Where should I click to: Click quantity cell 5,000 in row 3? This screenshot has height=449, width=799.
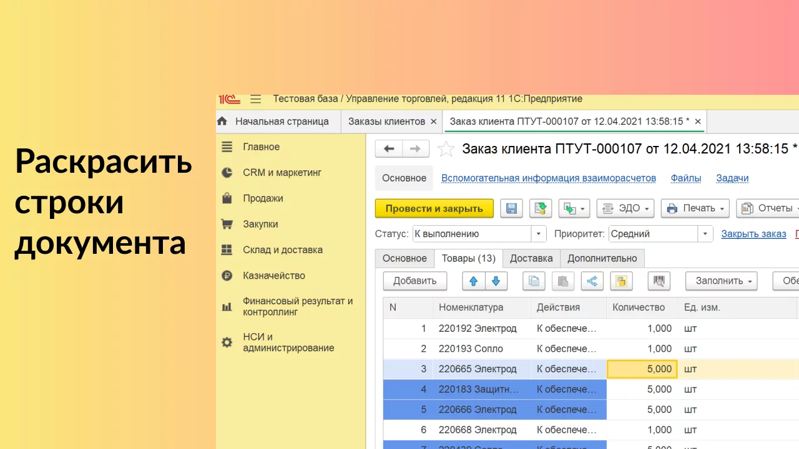click(x=642, y=369)
